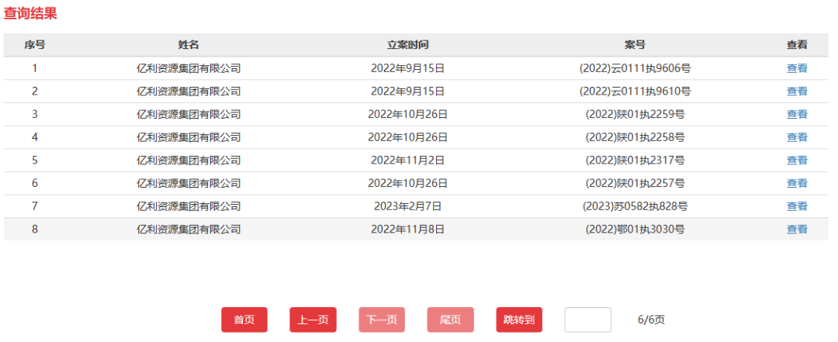Open 查看 link for case 陕01执2317号
The width and height of the screenshot is (838, 342).
point(796,161)
